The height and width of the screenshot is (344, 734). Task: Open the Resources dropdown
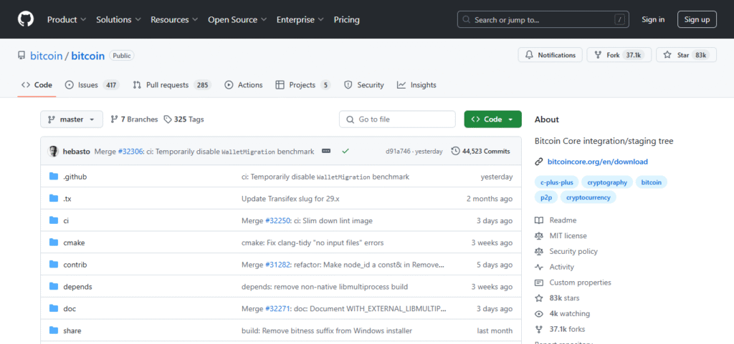[x=174, y=19]
